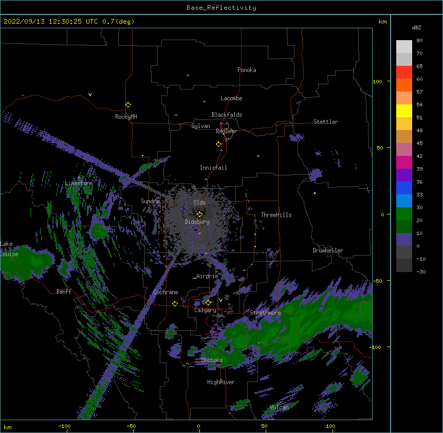The image size is (443, 433).
Task: Click the Stettler label
Action: [x=326, y=122]
